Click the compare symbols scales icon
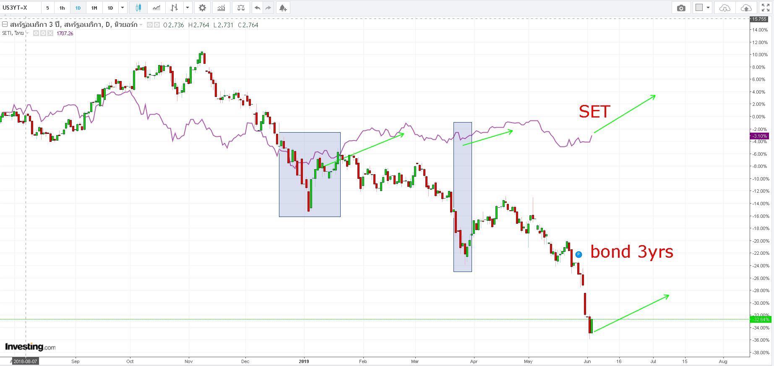 coord(241,8)
